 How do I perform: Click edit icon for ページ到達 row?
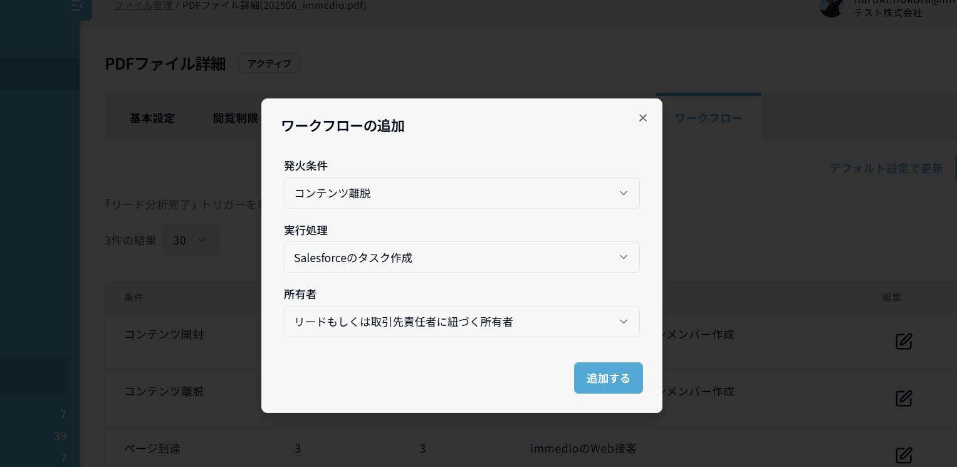903,454
